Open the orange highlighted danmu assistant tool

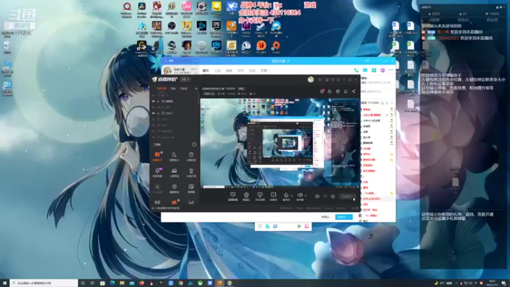click(x=157, y=156)
